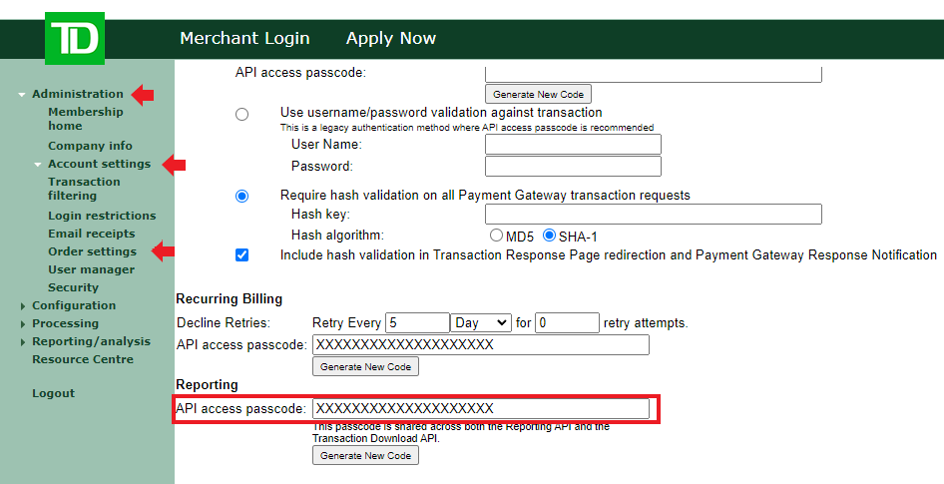
Task: Expand the Processing menu section
Action: [23, 324]
